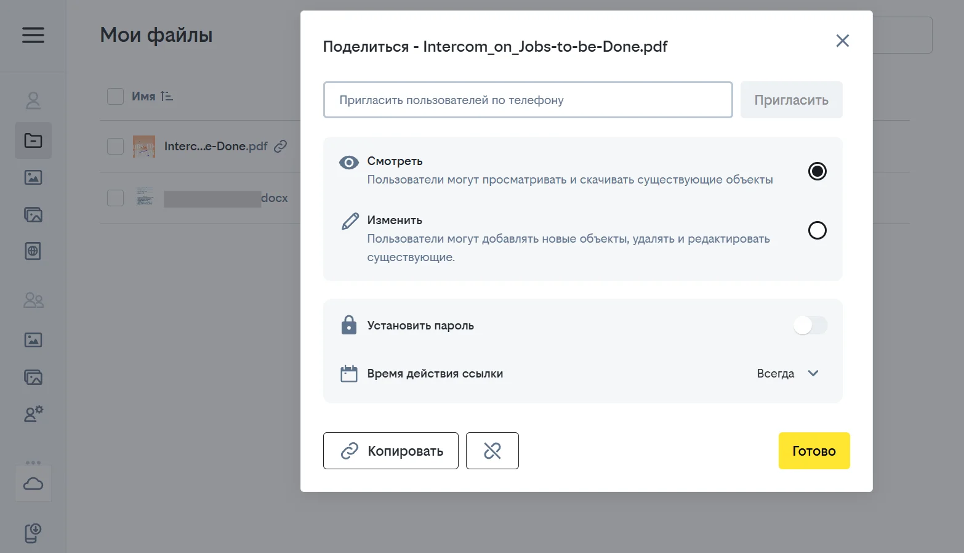Select the Смотреть radio option
964x553 pixels.
coord(817,171)
